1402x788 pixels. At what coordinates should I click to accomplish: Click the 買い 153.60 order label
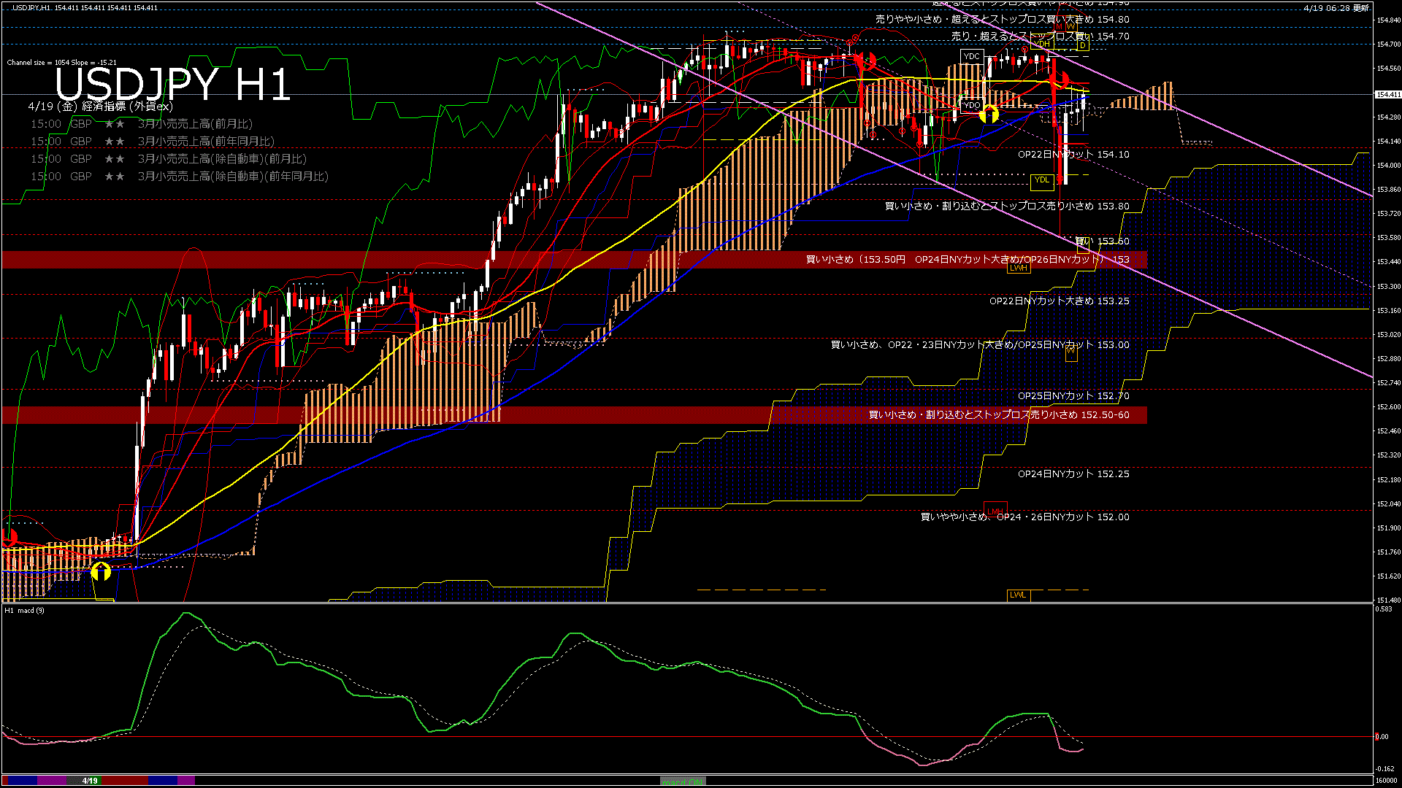coord(1103,242)
